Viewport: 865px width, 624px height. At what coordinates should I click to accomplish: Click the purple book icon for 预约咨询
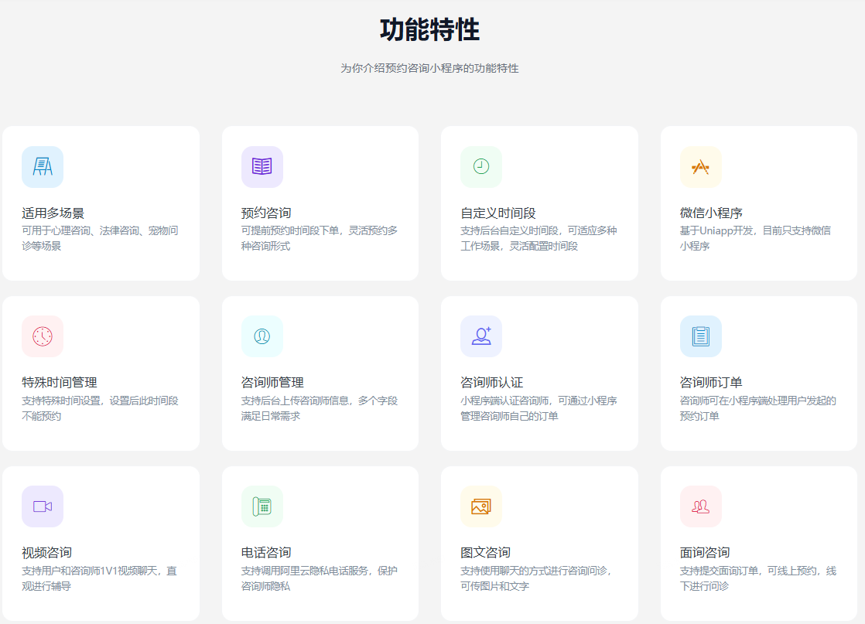tap(262, 167)
